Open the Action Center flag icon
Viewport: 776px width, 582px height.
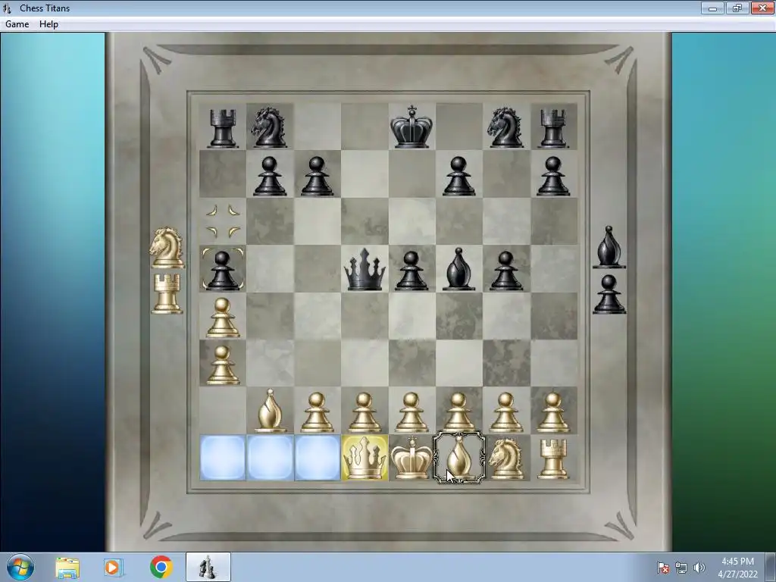[662, 568]
